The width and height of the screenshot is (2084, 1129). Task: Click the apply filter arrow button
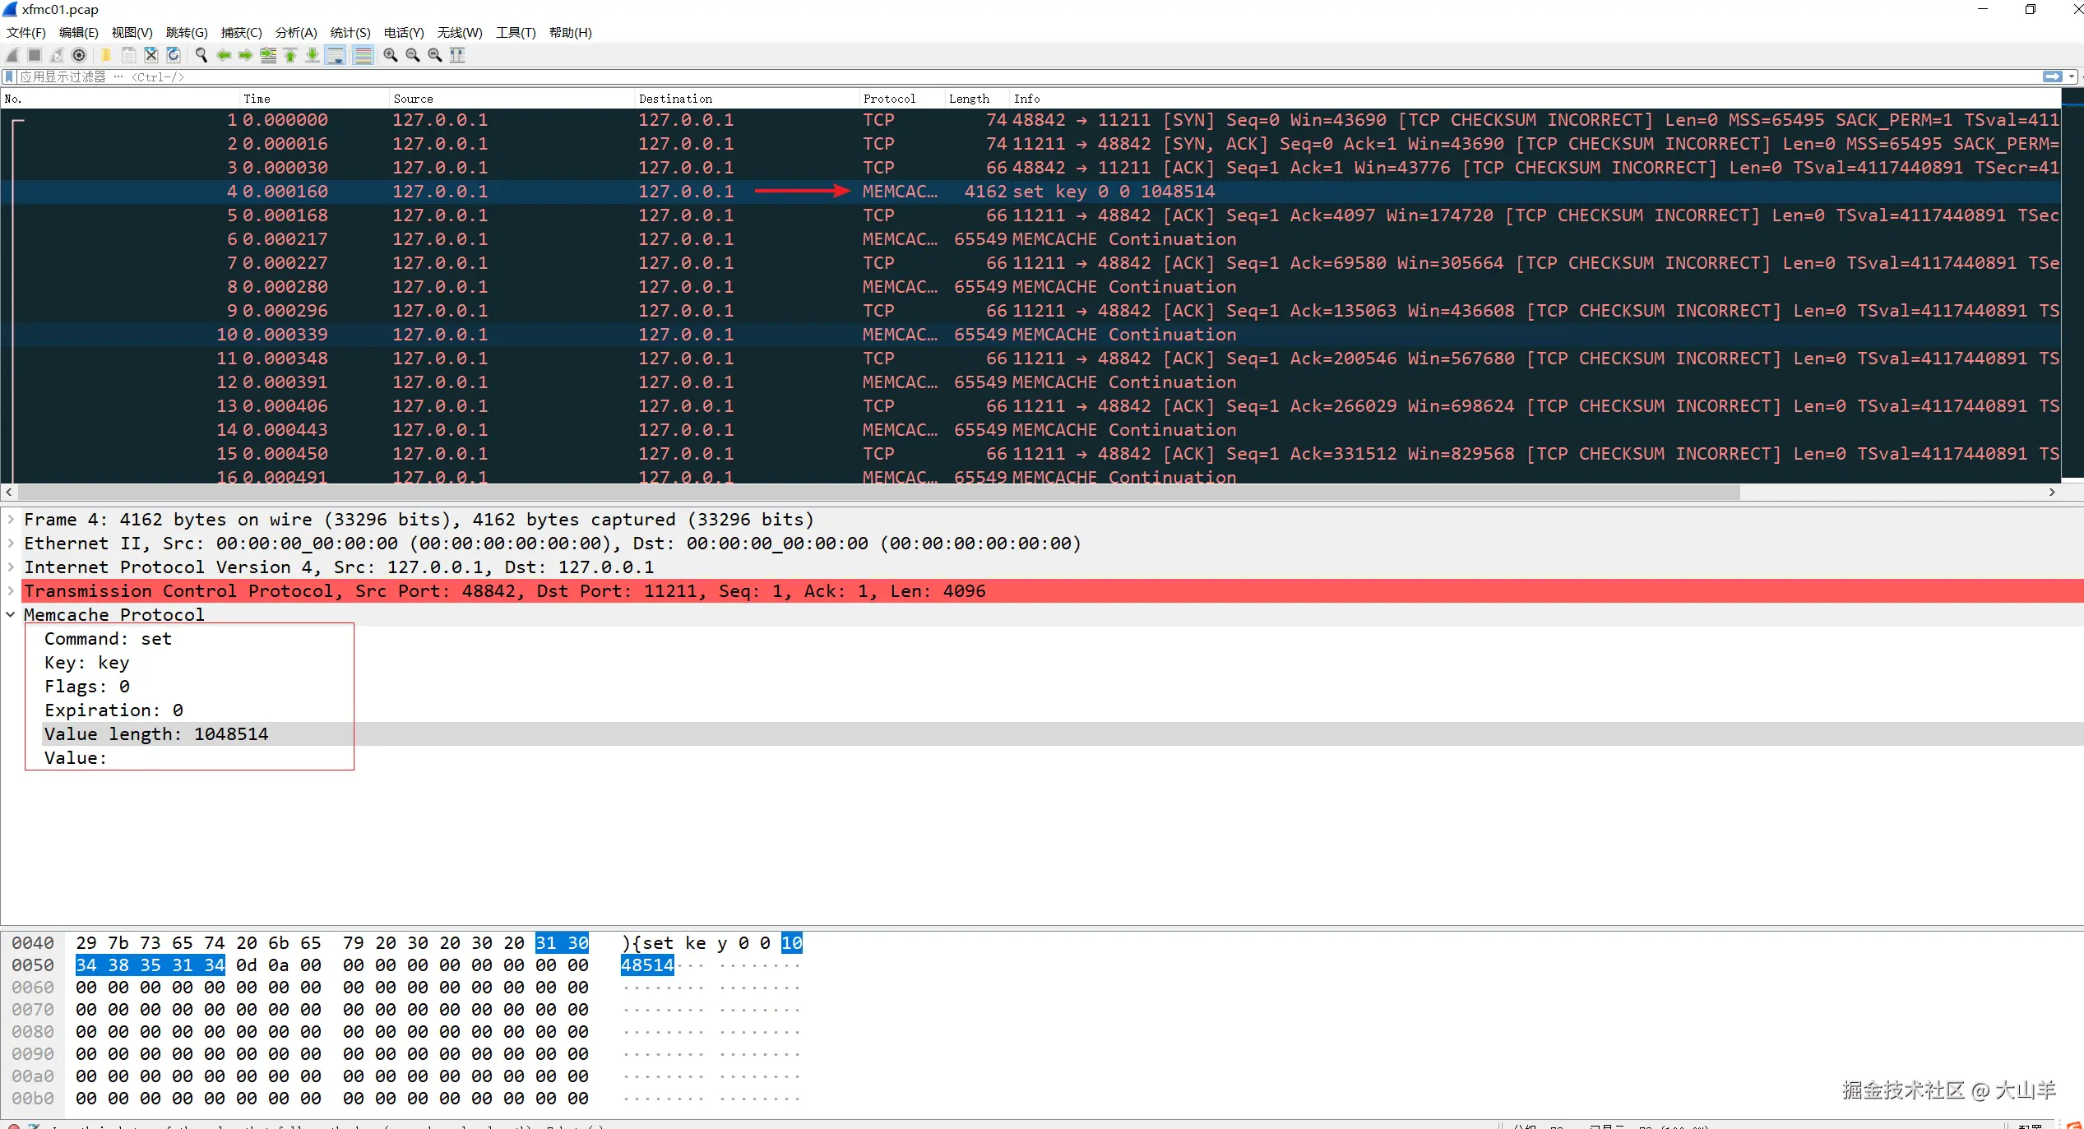pyautogui.click(x=2053, y=76)
